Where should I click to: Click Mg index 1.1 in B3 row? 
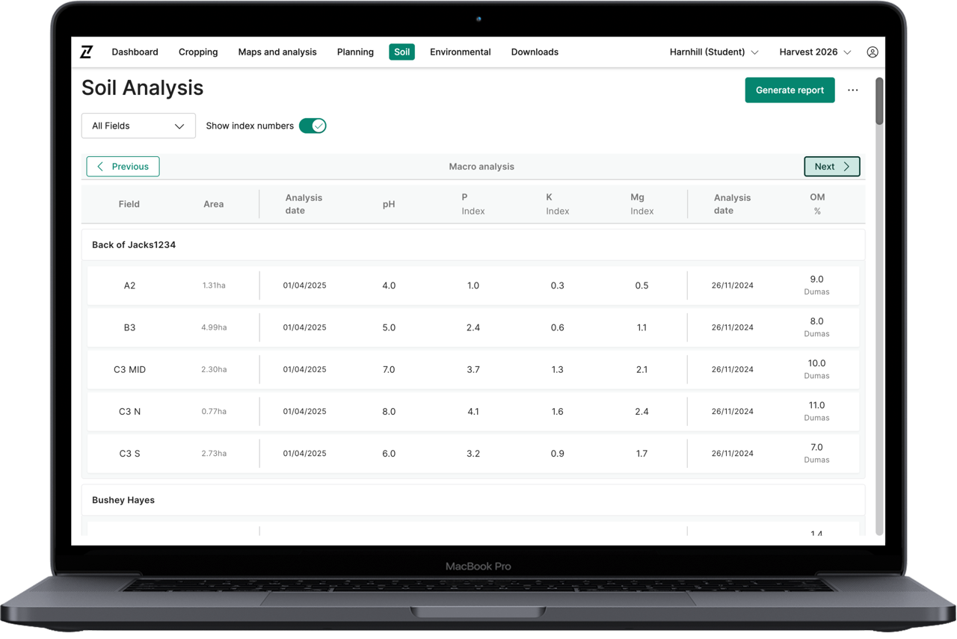(x=641, y=327)
